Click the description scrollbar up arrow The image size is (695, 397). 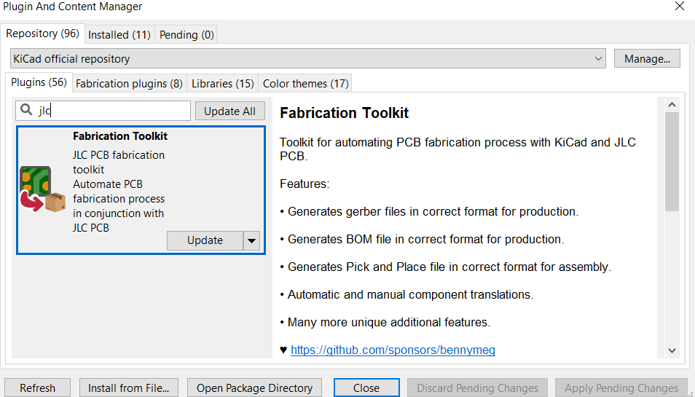(x=672, y=105)
